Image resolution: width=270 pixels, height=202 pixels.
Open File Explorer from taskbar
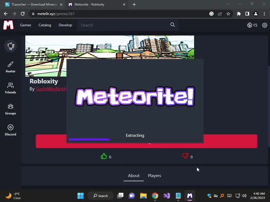click(x=143, y=196)
